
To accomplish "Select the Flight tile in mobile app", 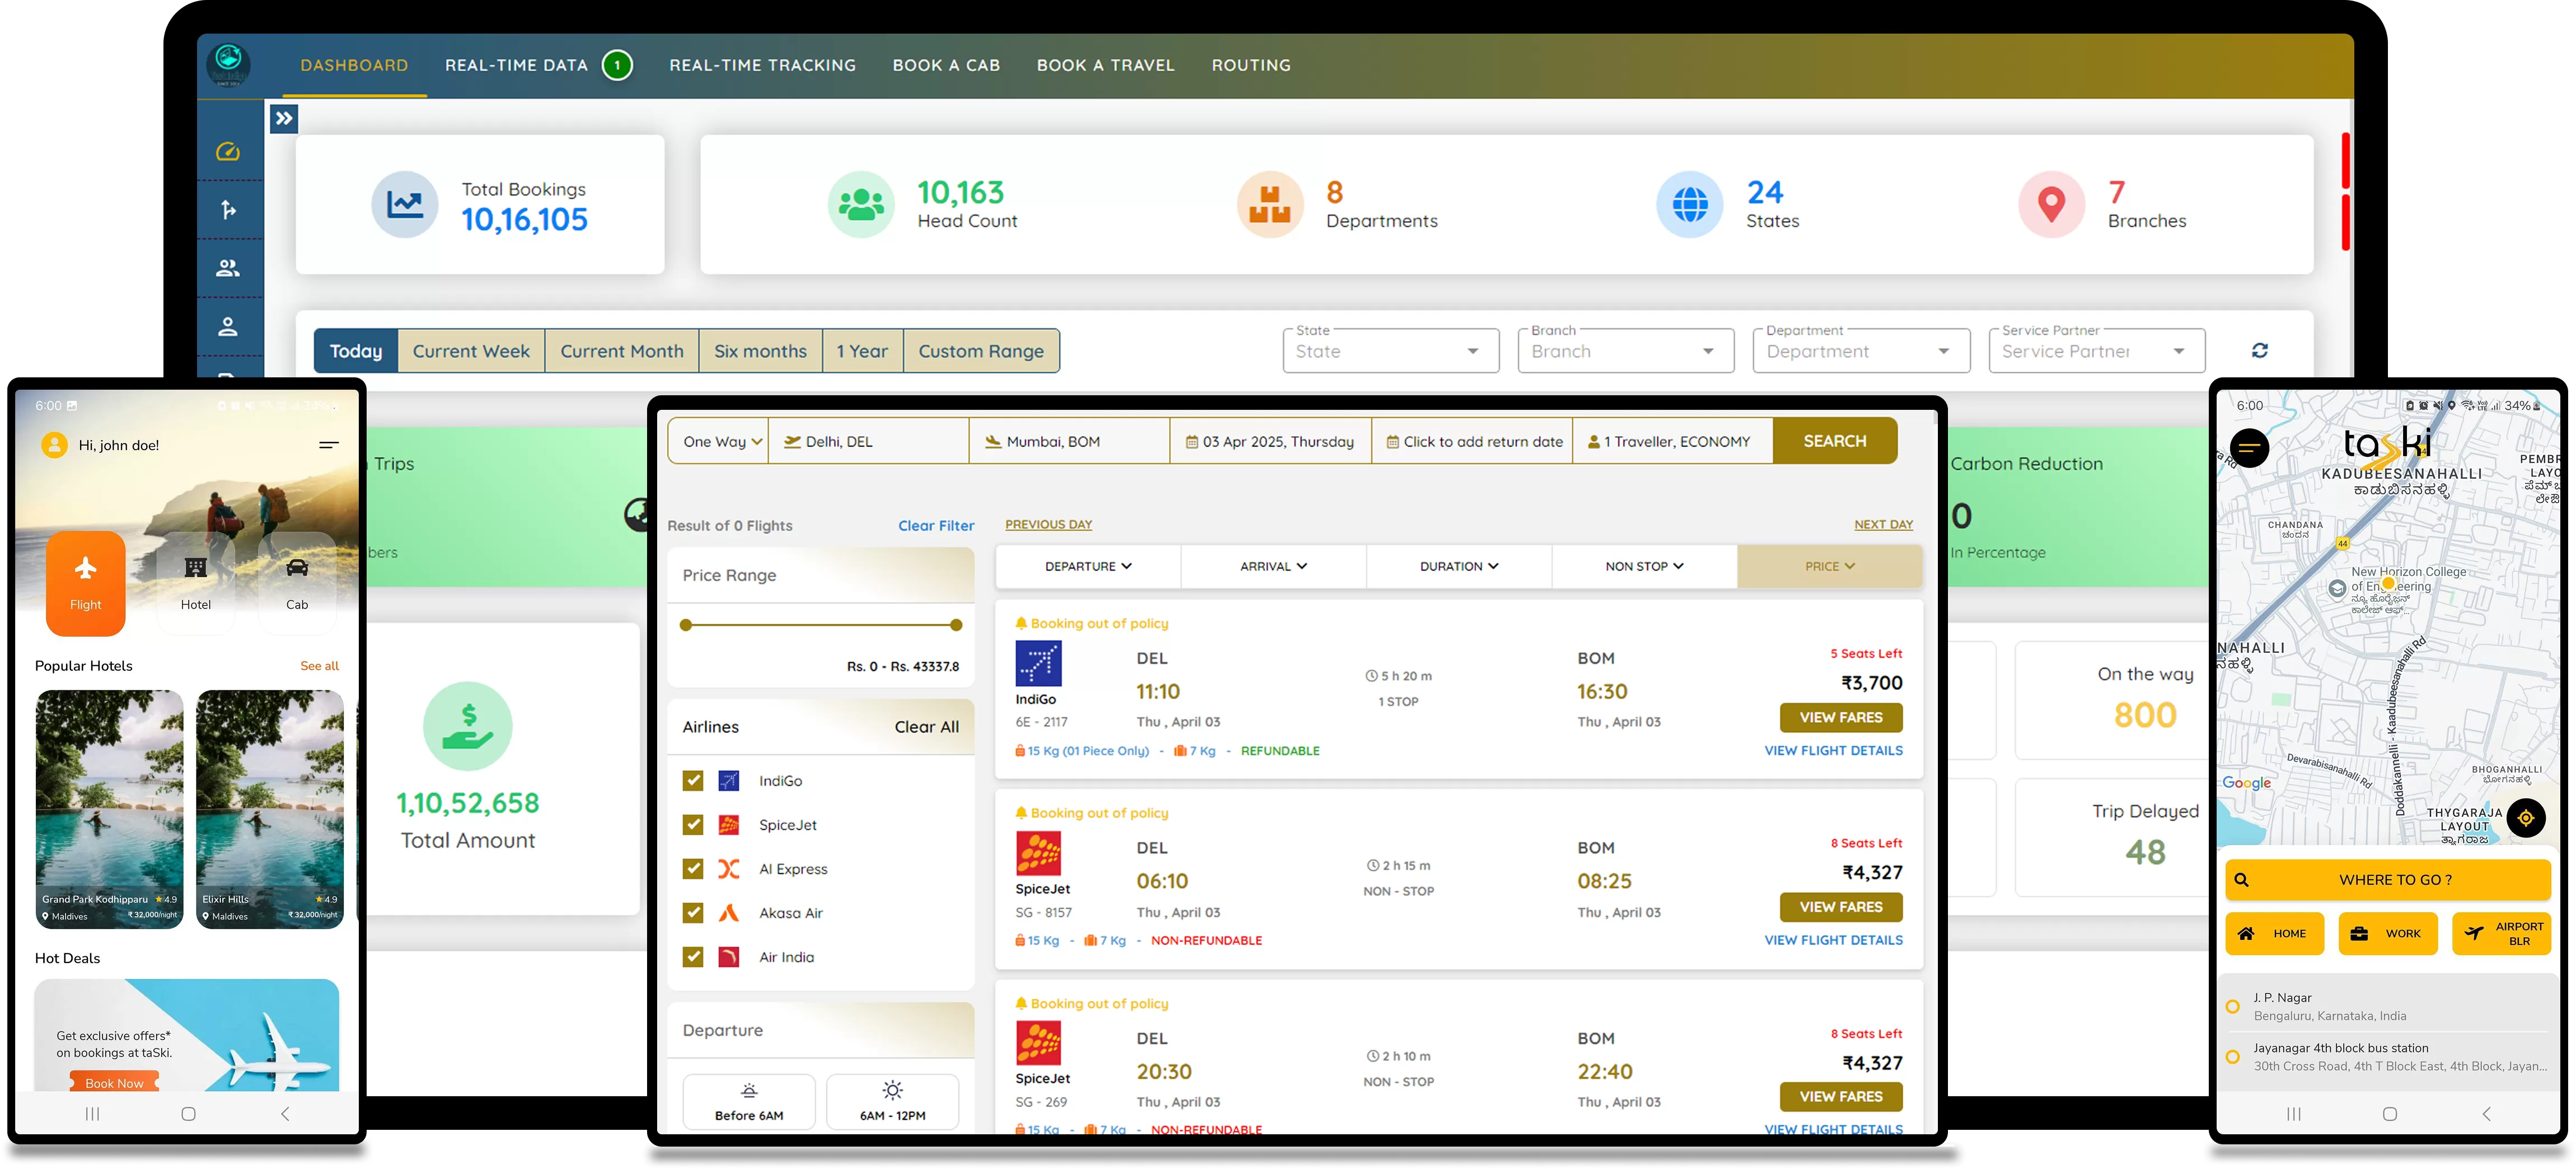I will click(86, 583).
